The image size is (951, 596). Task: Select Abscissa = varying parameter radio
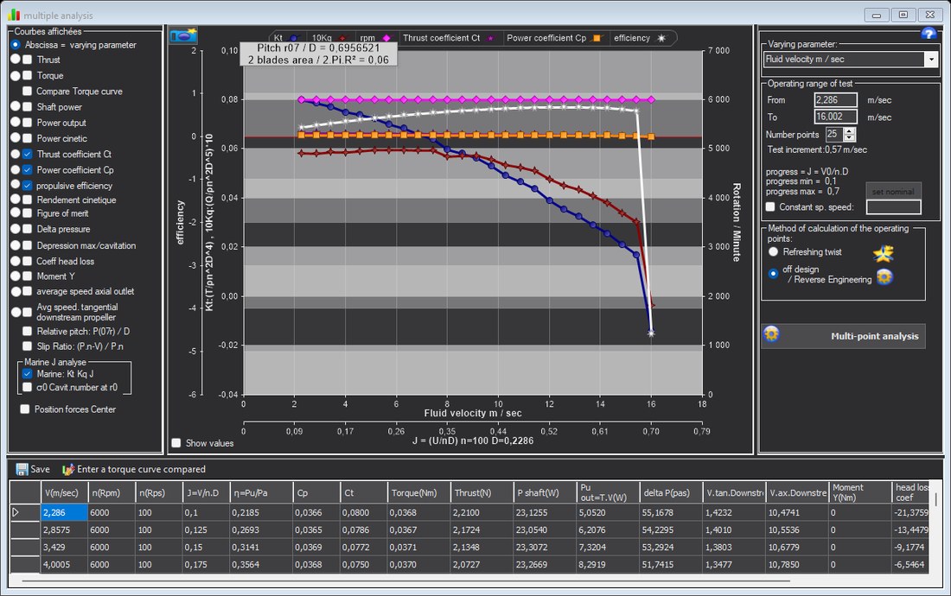click(x=16, y=45)
